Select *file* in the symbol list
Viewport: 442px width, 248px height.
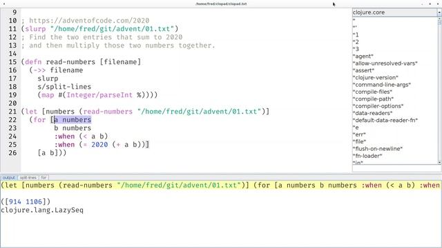point(359,141)
